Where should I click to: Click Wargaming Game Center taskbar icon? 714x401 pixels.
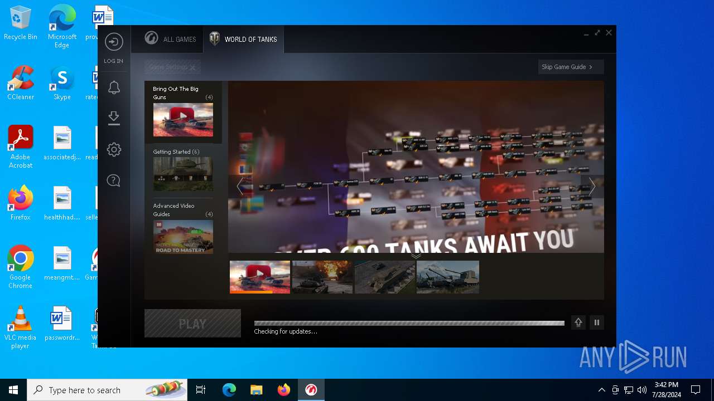[x=311, y=390]
